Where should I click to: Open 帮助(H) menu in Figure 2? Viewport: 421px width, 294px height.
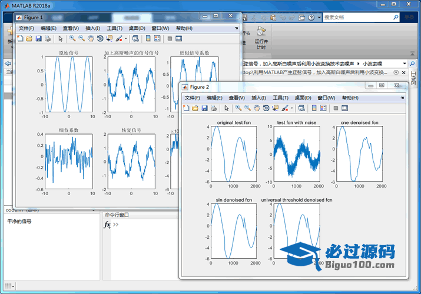[350, 98]
